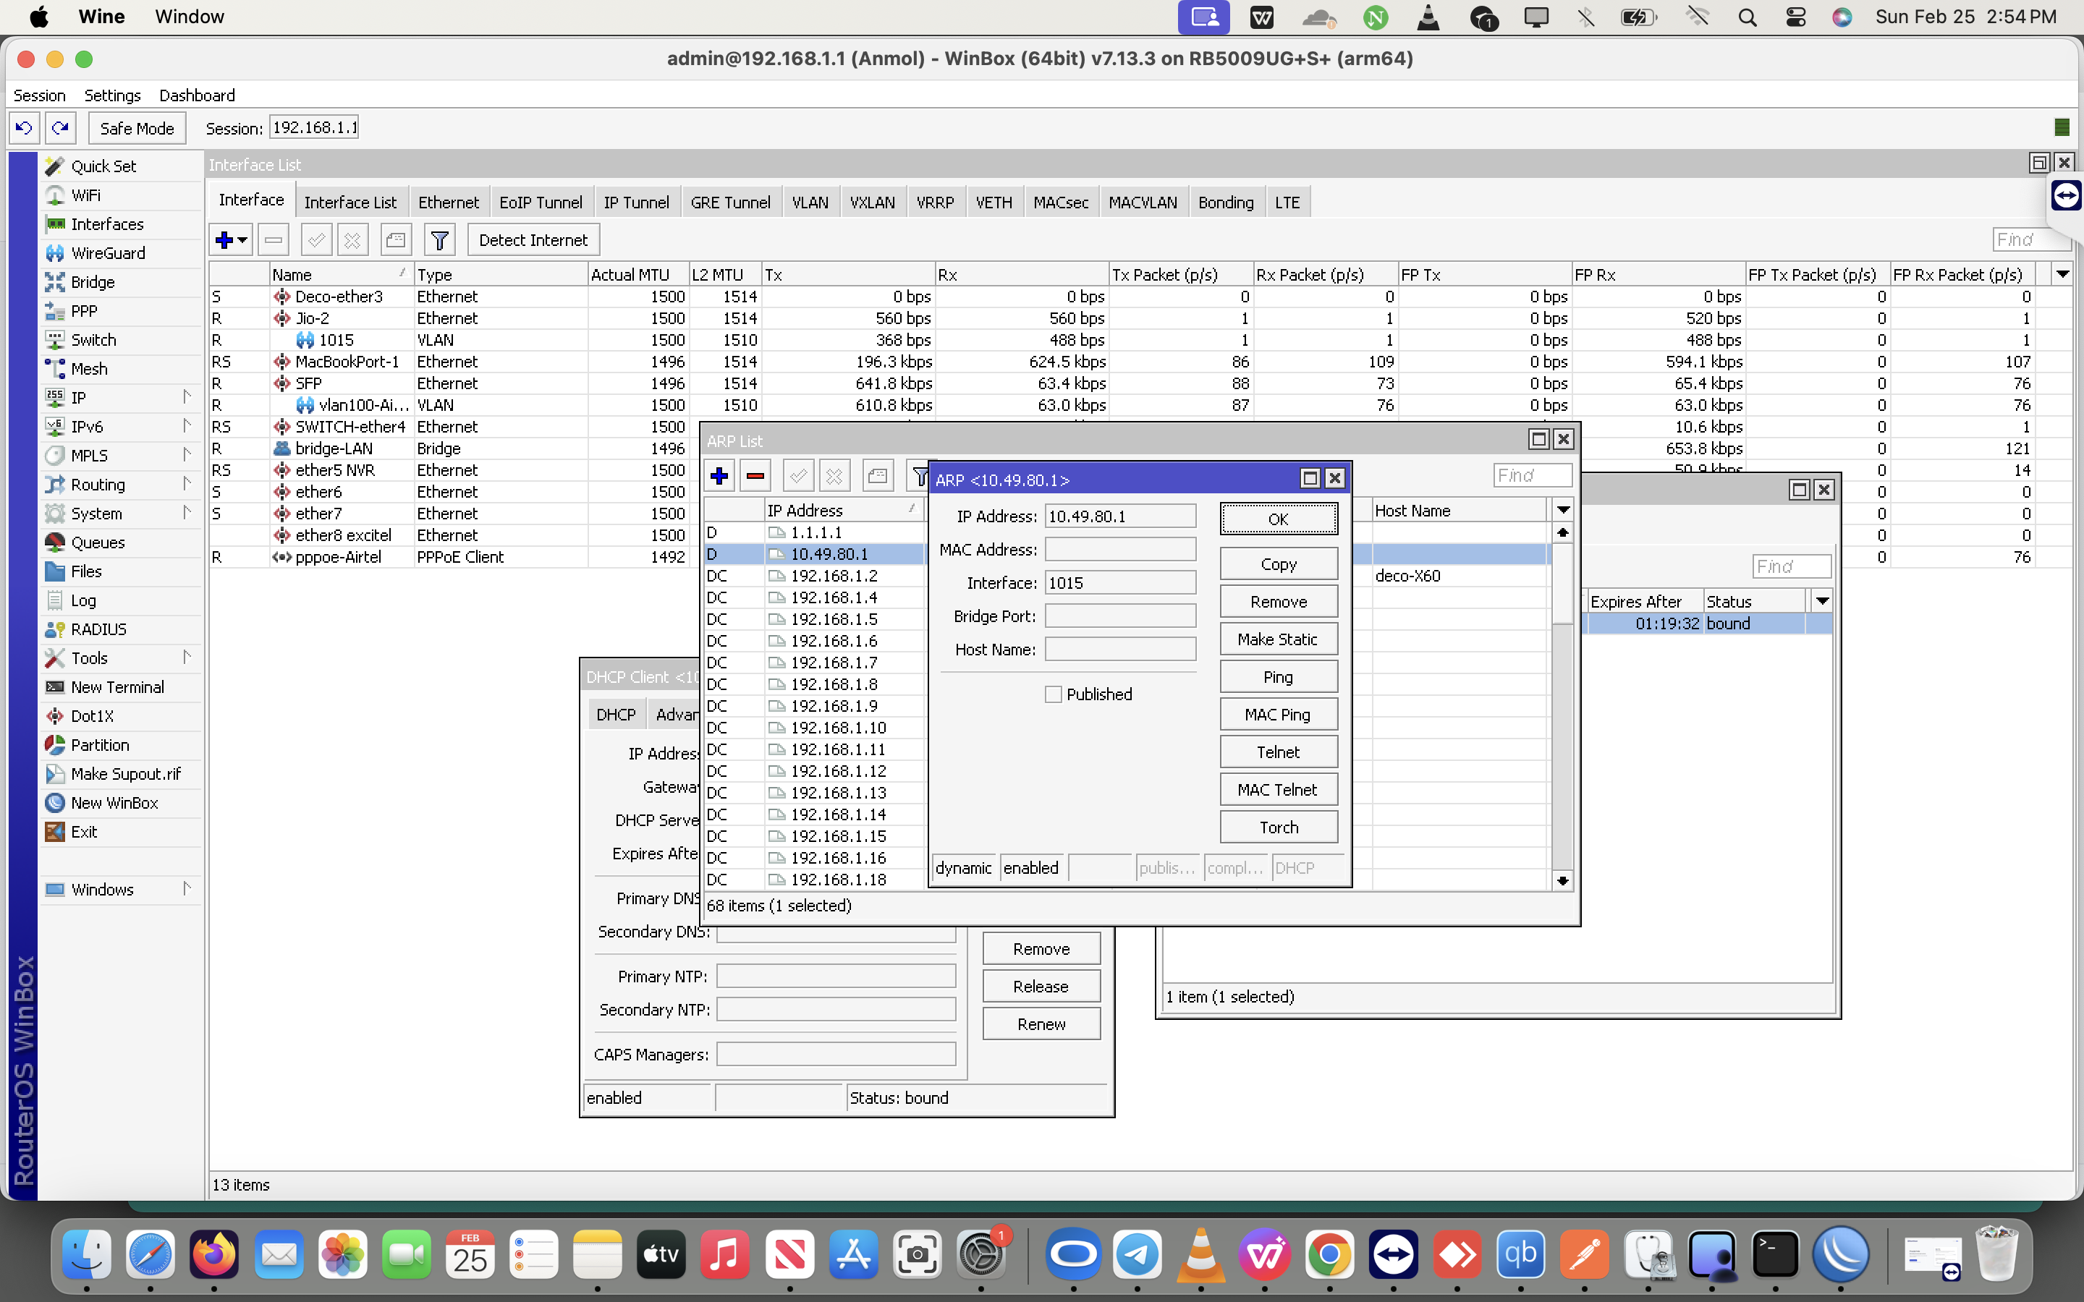Click the enable checkmark in Interface List toolbar
Image resolution: width=2084 pixels, height=1302 pixels.
[317, 240]
